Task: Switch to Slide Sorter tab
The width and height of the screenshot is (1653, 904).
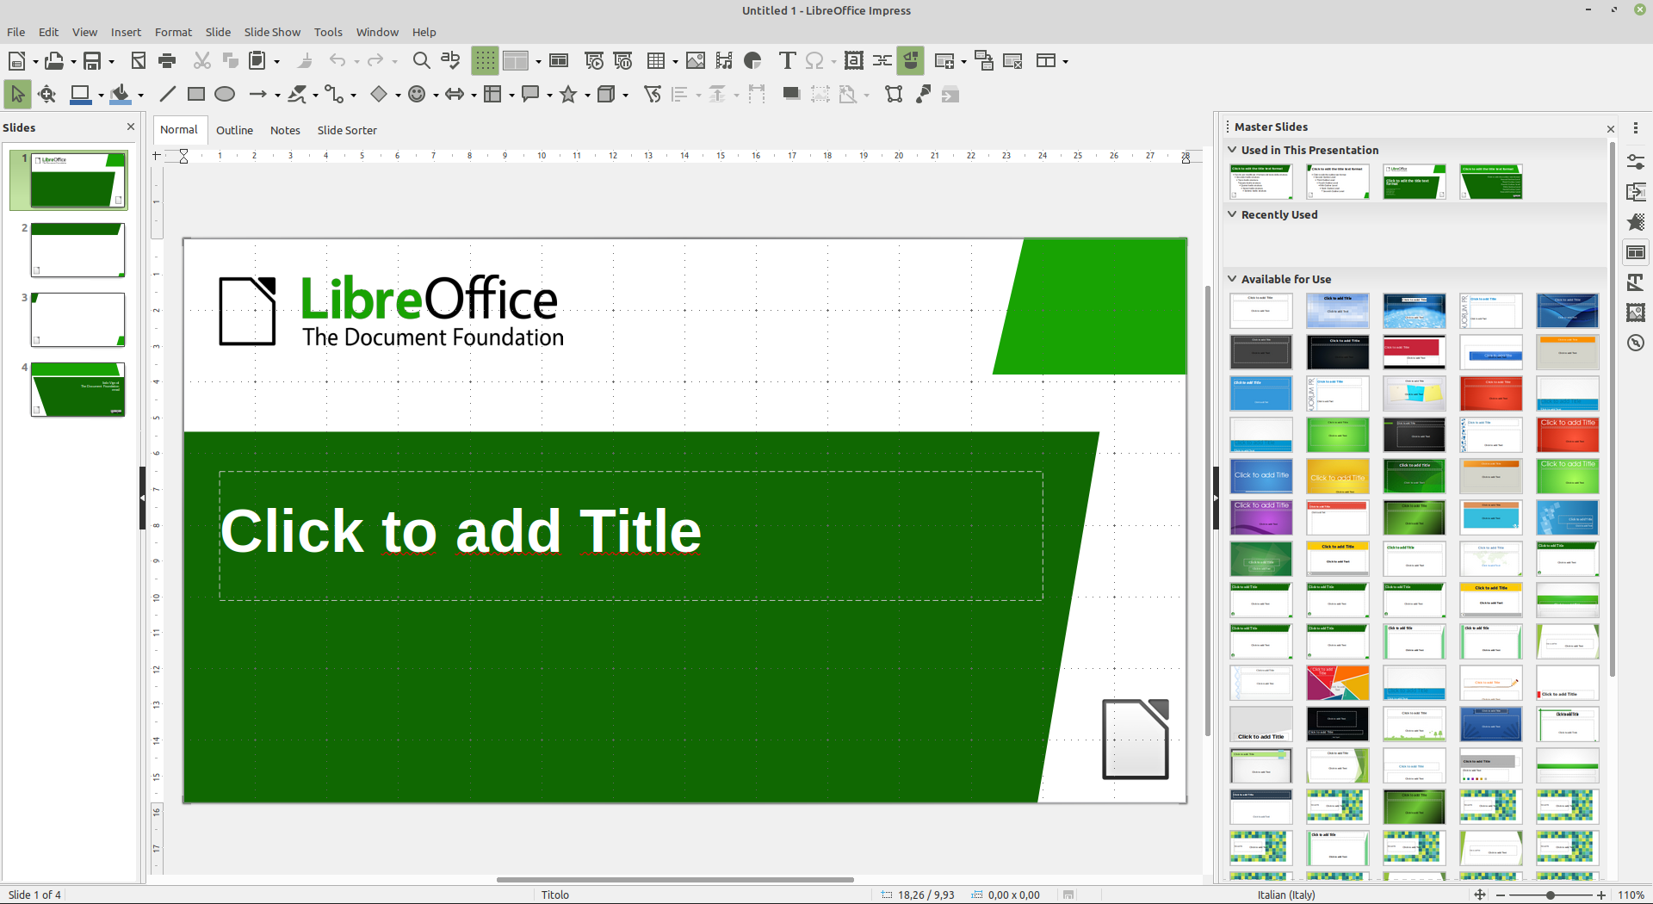Action: [347, 130]
